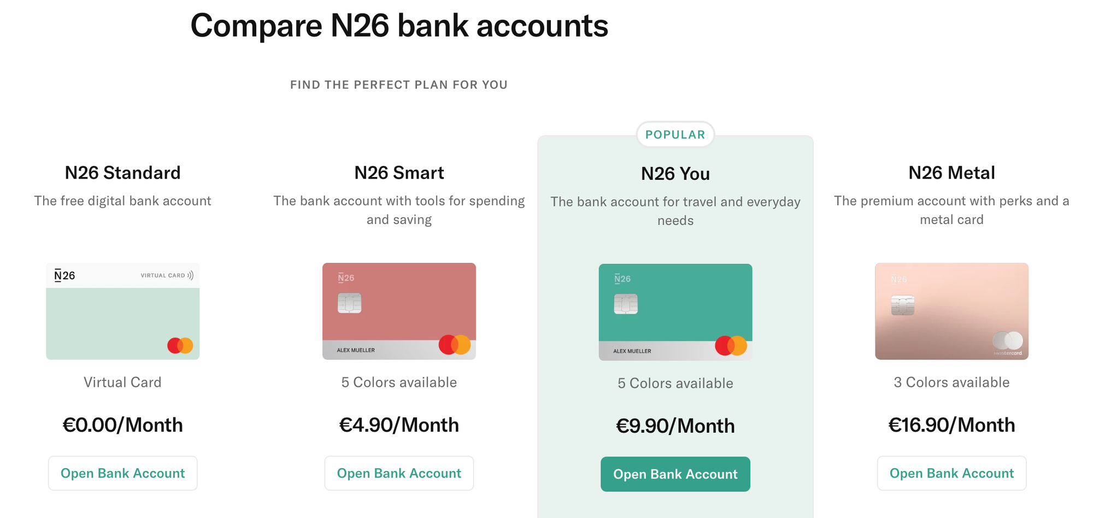The height and width of the screenshot is (518, 1093).
Task: Open a bank account for N26 You
Action: coord(675,474)
